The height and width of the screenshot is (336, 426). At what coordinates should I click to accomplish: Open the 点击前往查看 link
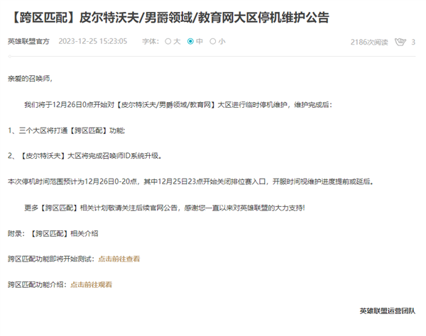(x=119, y=259)
